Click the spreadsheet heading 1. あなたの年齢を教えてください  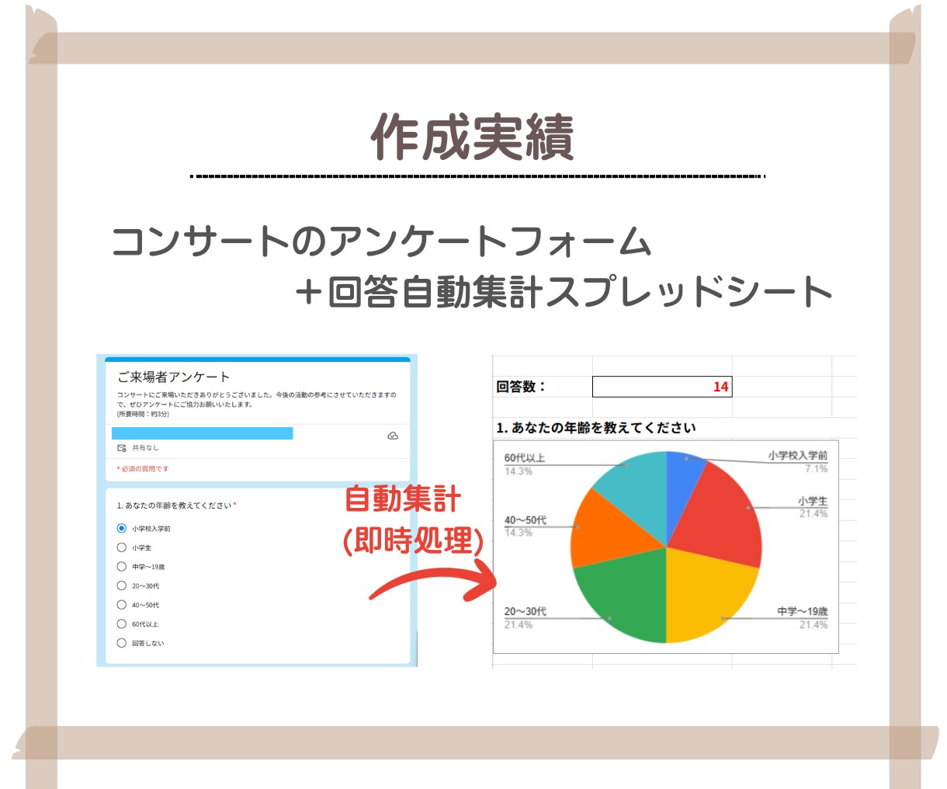tap(596, 428)
